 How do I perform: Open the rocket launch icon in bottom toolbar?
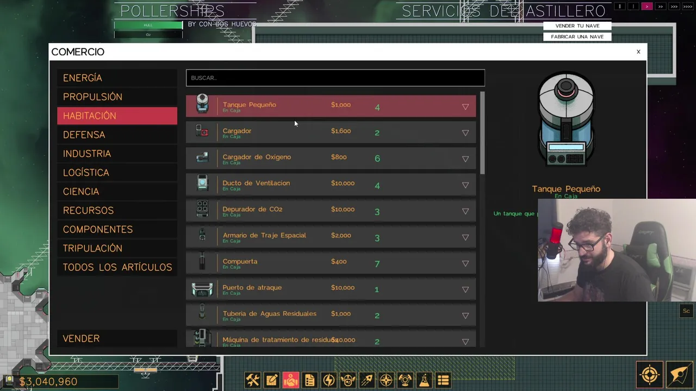pyautogui.click(x=367, y=380)
